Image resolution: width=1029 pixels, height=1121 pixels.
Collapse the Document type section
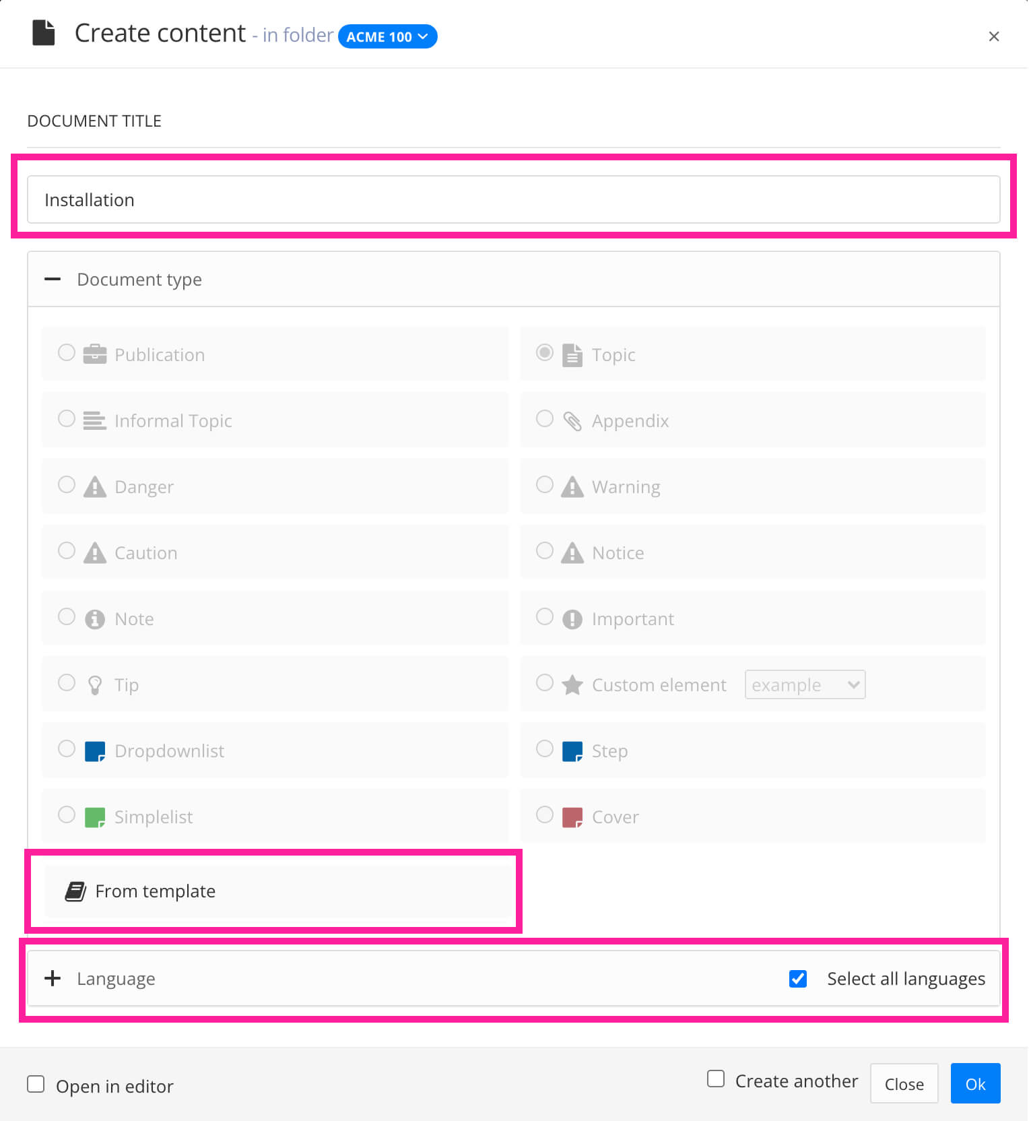pos(53,280)
